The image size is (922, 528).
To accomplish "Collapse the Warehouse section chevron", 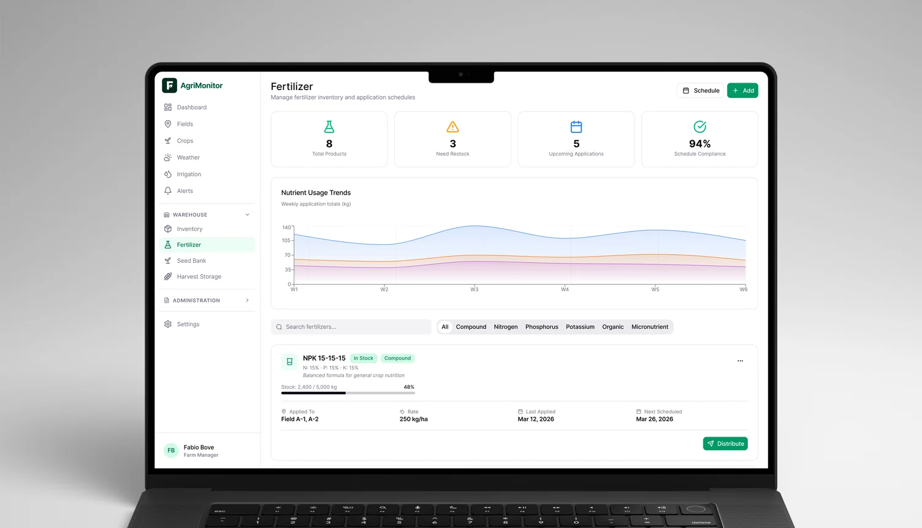I will 248,215.
